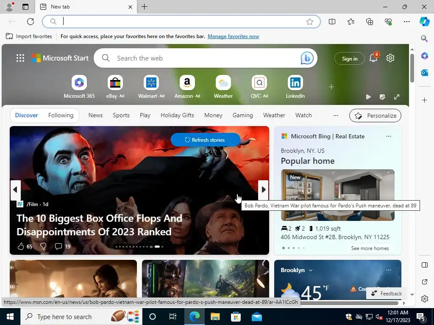This screenshot has height=325, width=434.
Task: Open profile avatar icon
Action: pyautogui.click(x=10, y=7)
